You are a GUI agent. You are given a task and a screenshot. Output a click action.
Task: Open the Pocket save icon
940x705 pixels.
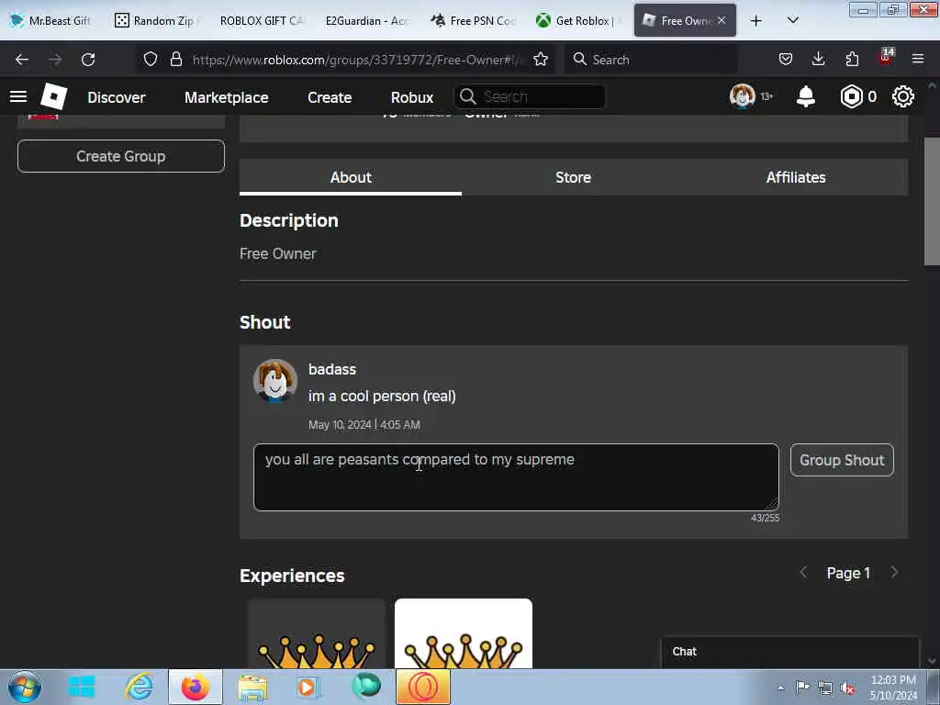pyautogui.click(x=786, y=59)
